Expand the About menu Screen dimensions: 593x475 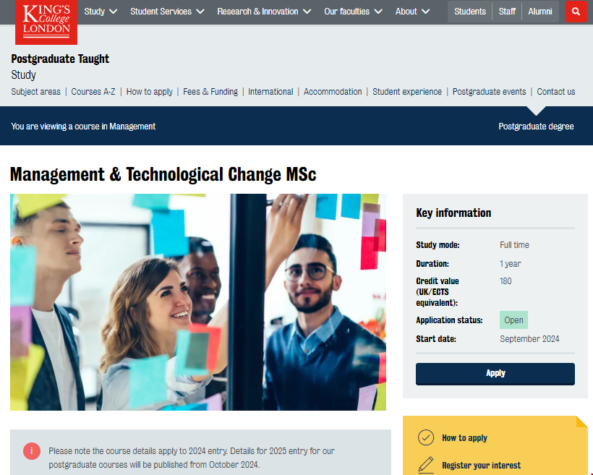point(412,12)
